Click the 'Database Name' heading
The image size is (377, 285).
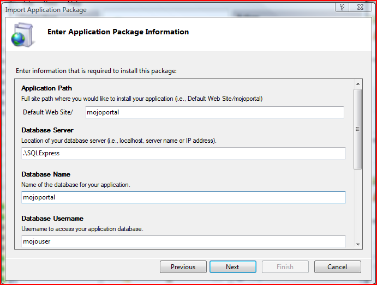46,174
